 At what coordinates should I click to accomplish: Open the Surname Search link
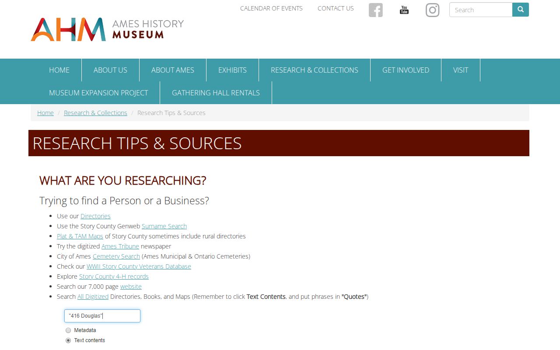pos(164,226)
